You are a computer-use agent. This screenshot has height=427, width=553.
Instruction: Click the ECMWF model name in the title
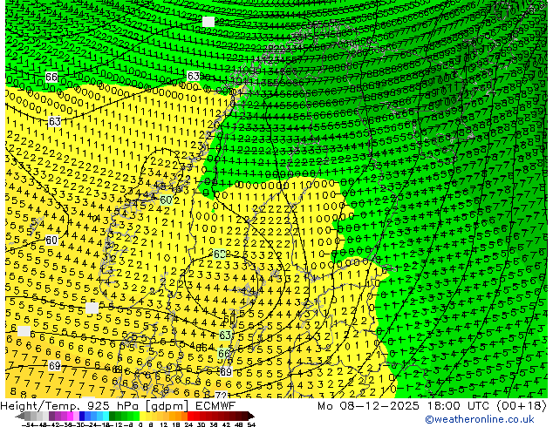pyautogui.click(x=215, y=405)
